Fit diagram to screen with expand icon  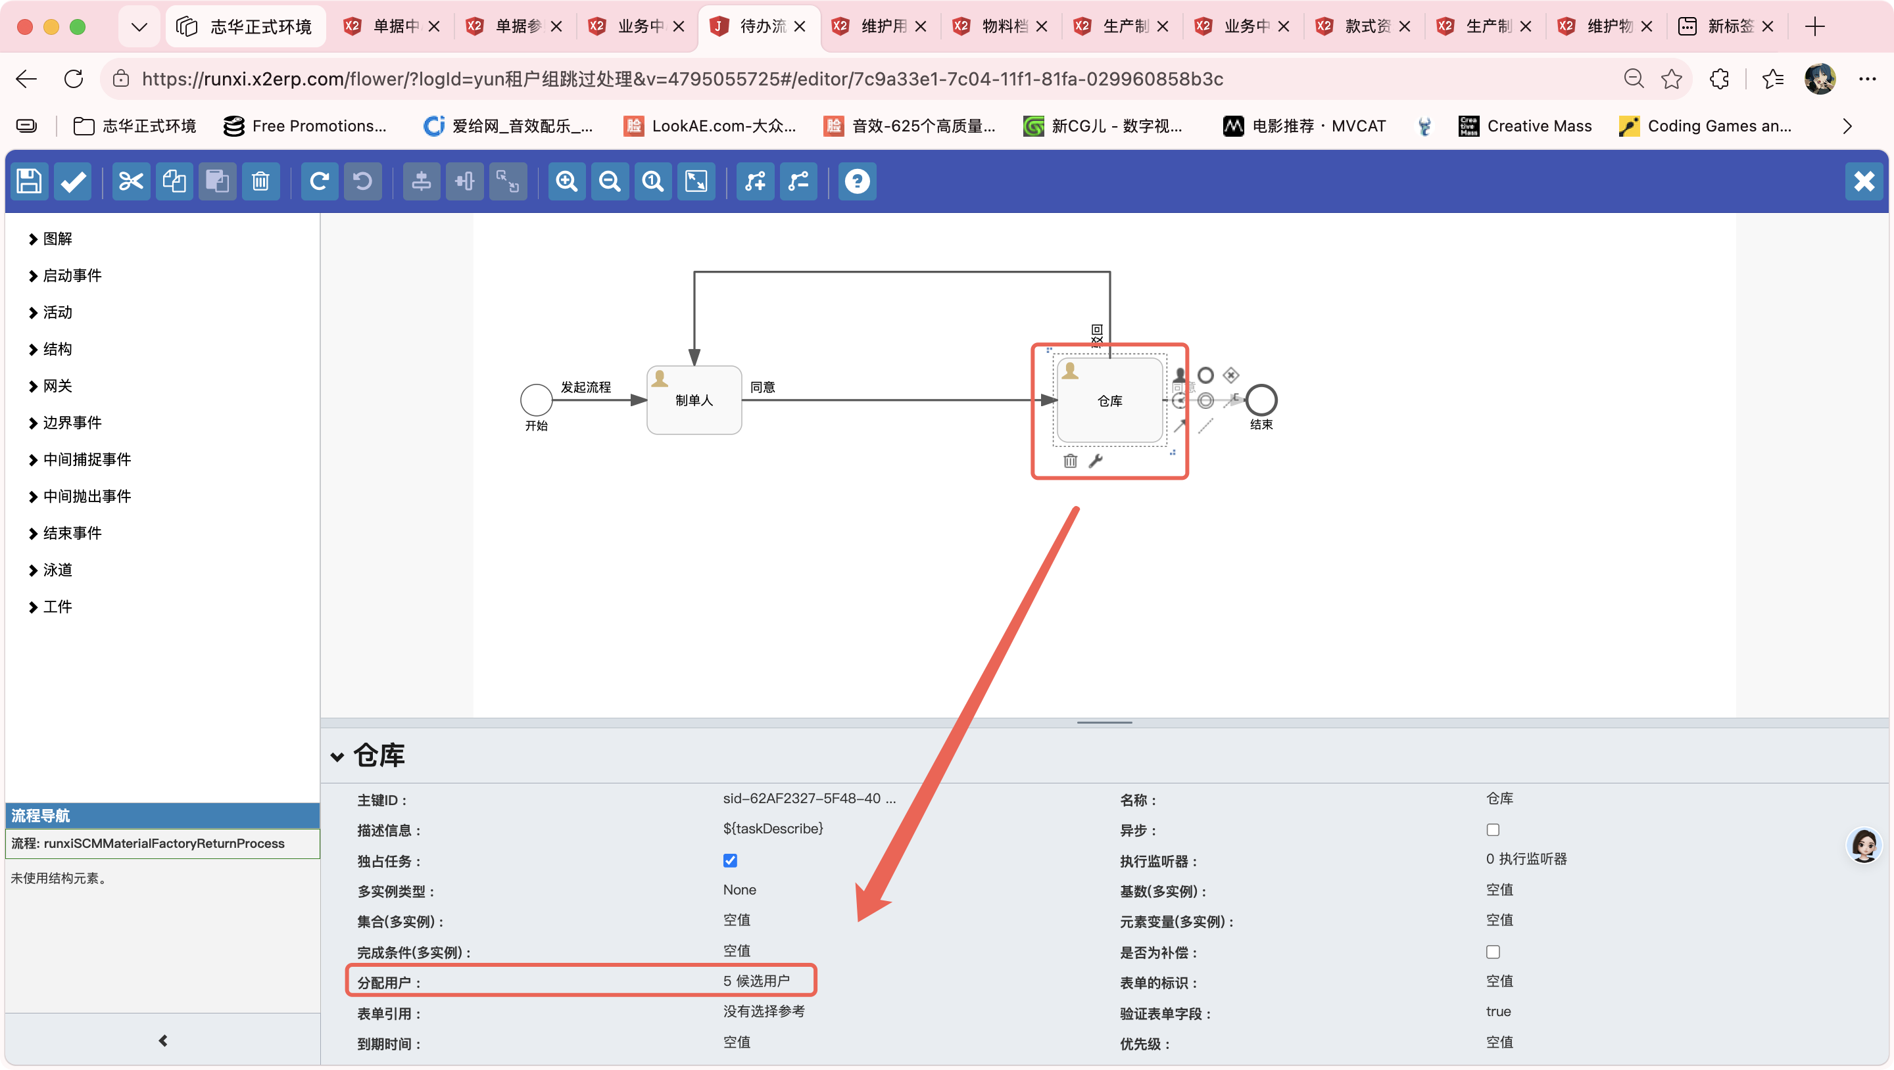[696, 181]
